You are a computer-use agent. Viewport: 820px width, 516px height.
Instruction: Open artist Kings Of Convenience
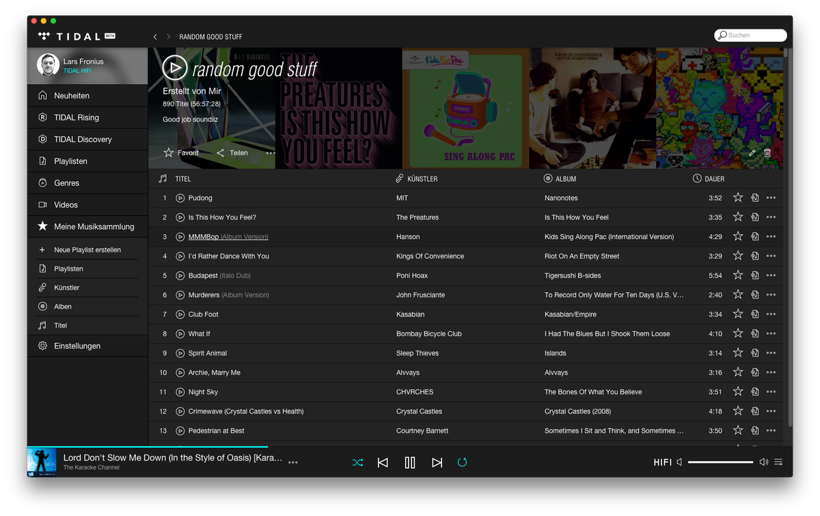pos(430,256)
